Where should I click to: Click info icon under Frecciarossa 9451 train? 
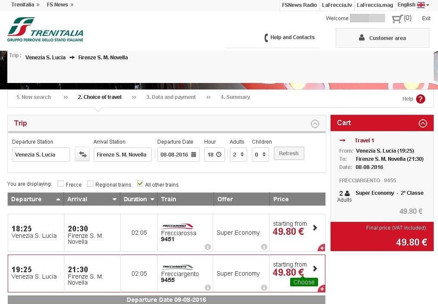[208, 247]
